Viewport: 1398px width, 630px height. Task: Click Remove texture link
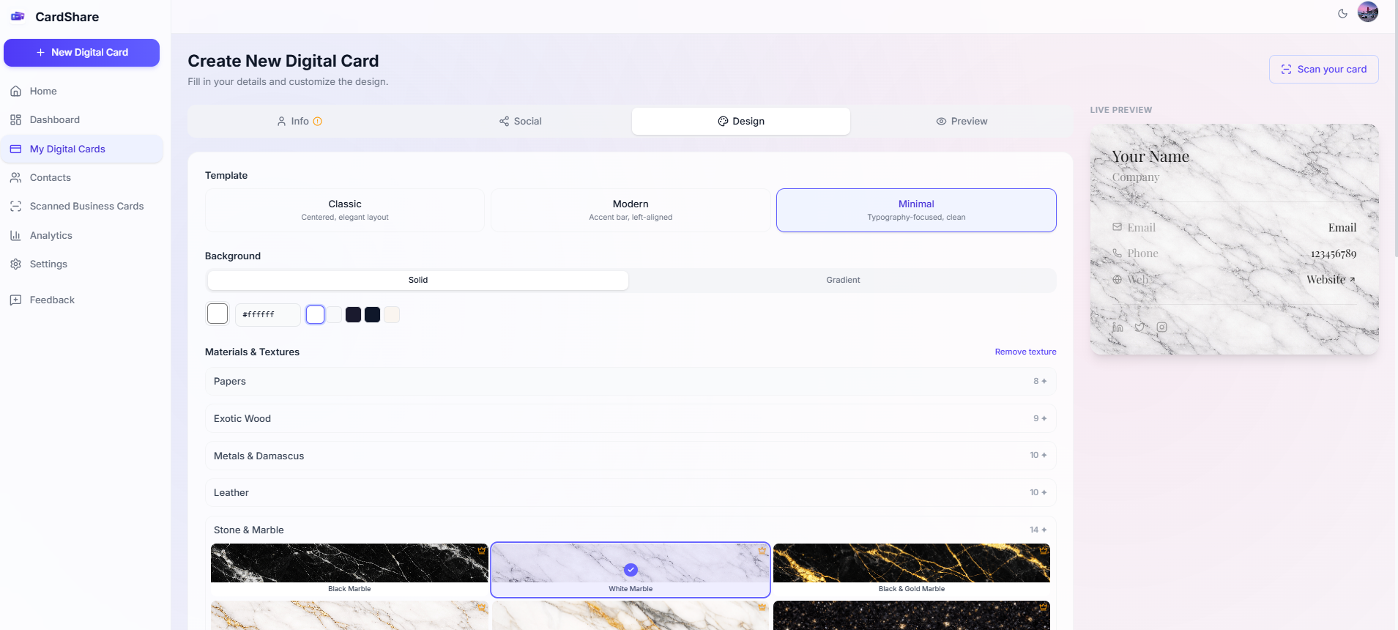click(1025, 352)
